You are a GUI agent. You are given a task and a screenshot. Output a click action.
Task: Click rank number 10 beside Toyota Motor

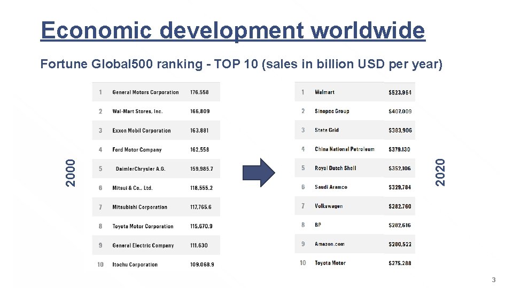303,263
